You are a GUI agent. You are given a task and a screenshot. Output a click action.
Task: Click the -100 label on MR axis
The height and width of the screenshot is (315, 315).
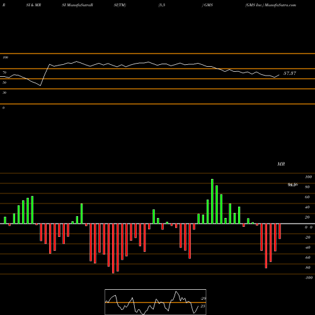pos(309,278)
